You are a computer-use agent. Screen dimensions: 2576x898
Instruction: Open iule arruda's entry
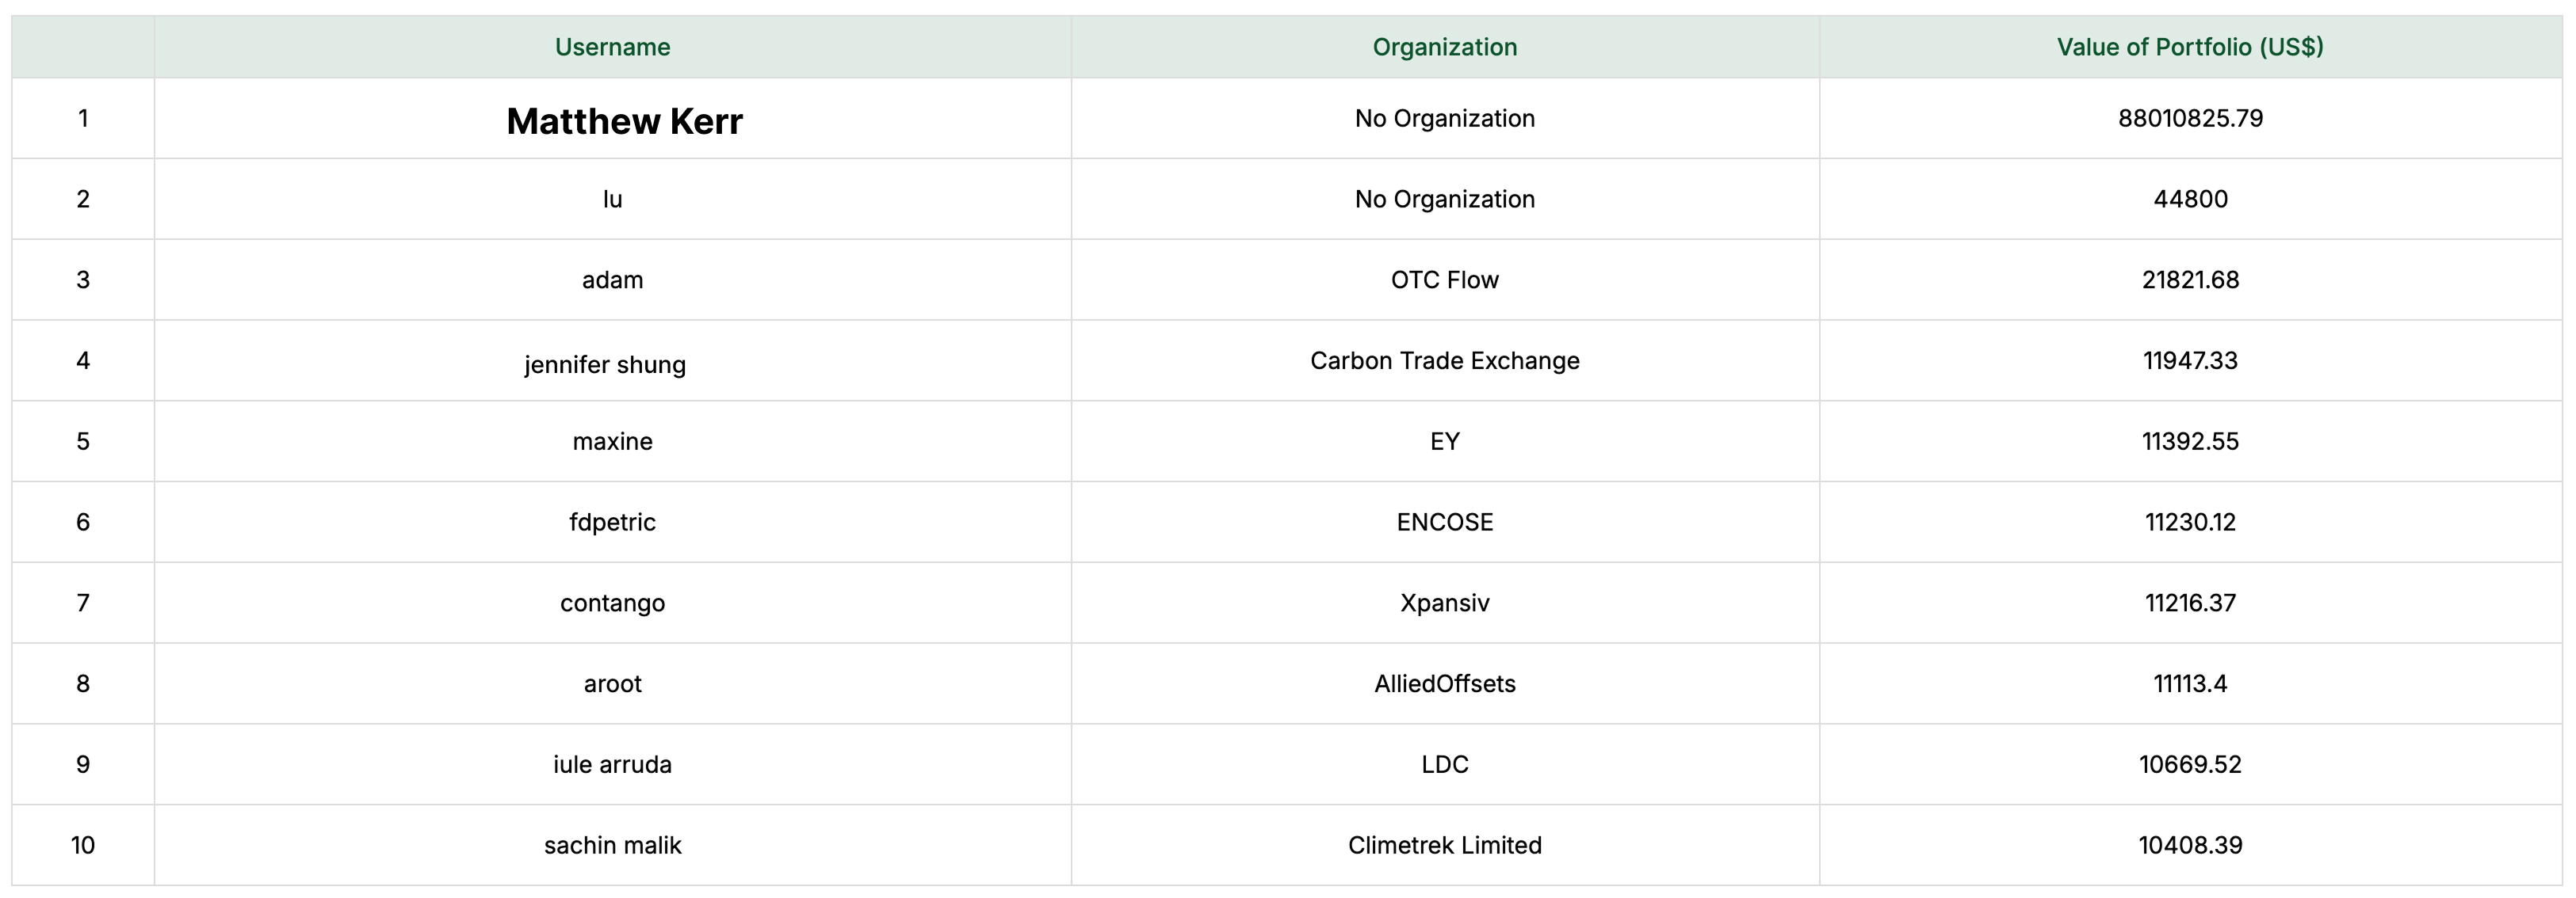click(612, 764)
